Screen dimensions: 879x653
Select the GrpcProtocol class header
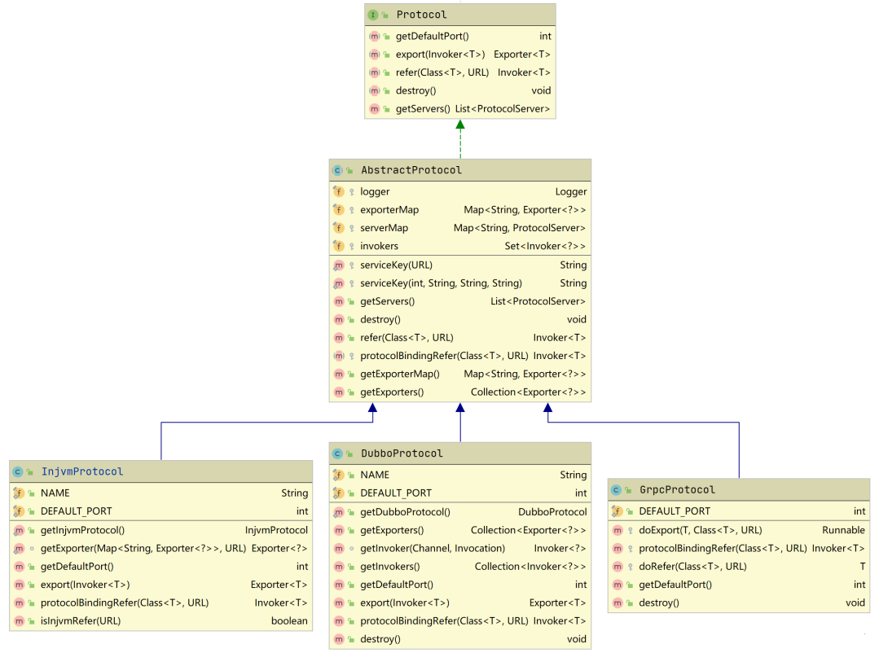(739, 490)
